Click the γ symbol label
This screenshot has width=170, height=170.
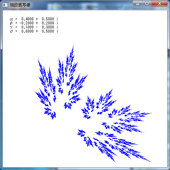(11, 27)
